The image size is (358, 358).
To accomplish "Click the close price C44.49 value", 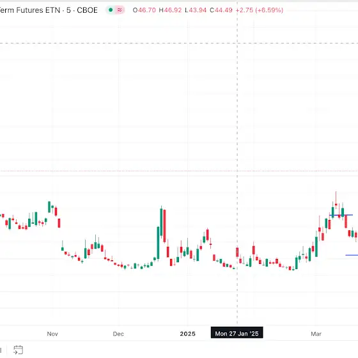I will (221, 10).
